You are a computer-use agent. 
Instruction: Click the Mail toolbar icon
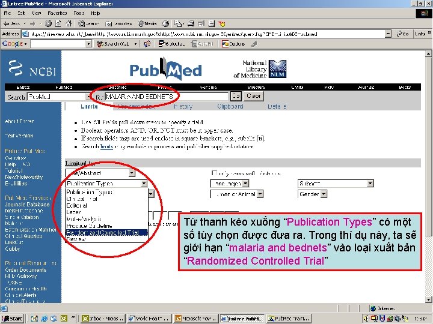point(178,23)
